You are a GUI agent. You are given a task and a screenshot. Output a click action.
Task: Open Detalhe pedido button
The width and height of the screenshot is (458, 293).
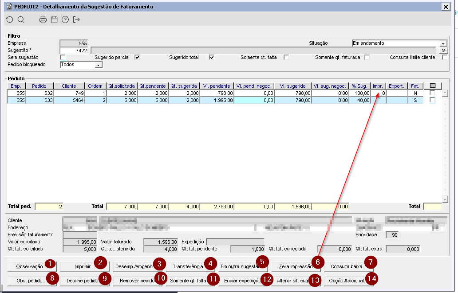pos(84,281)
